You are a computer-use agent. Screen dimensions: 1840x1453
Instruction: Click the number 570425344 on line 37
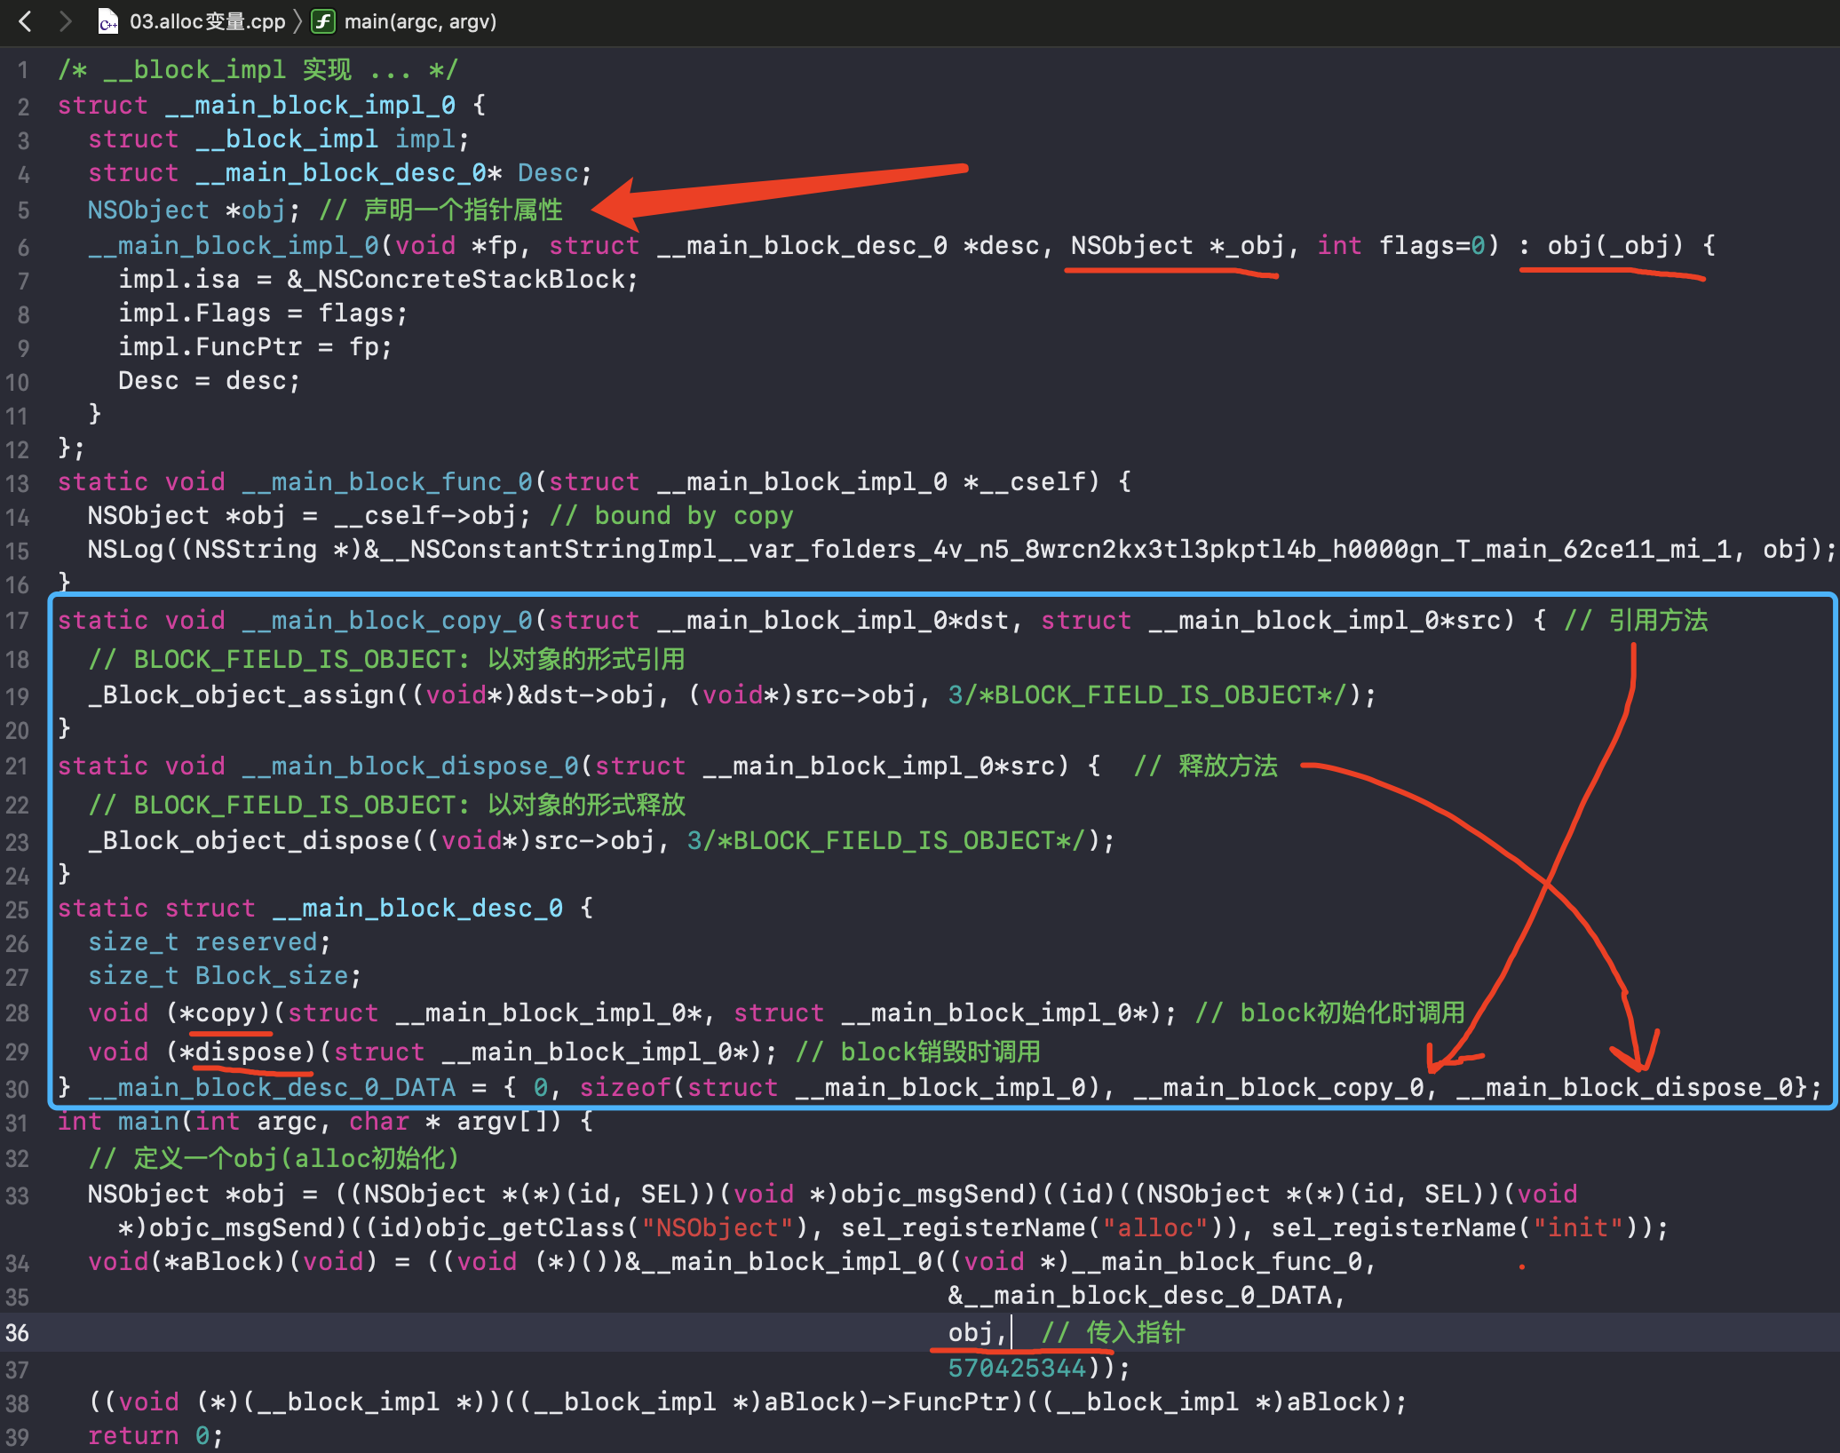click(x=1017, y=1369)
